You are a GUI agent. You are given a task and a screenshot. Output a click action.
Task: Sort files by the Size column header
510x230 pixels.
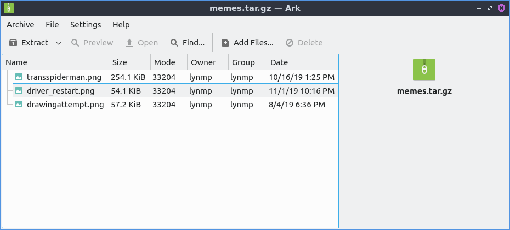(129, 62)
